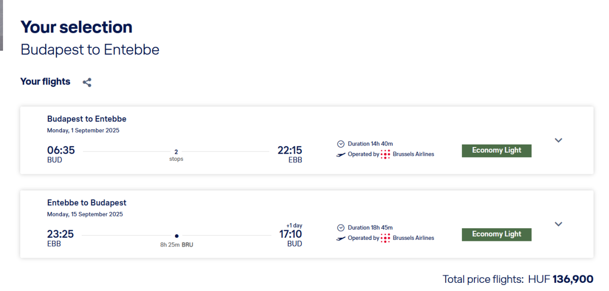Screen dimensions: 609x291
Task: Select the return flight's Economy Light badge
Action: point(496,234)
